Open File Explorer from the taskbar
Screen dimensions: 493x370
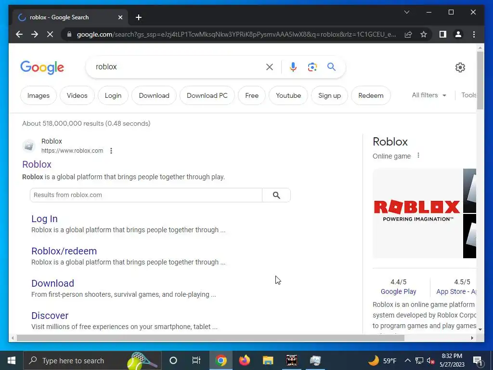268,360
